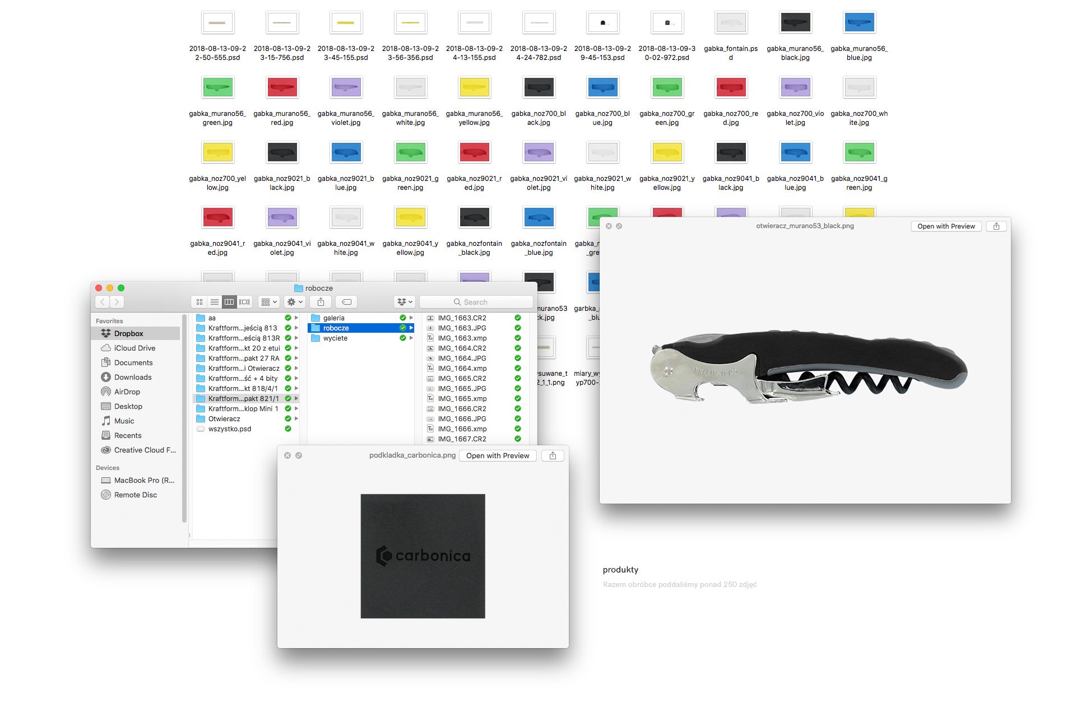Viewport: 1076px width, 717px height.
Task: Switch Finder to cover flow view
Action: [x=244, y=302]
